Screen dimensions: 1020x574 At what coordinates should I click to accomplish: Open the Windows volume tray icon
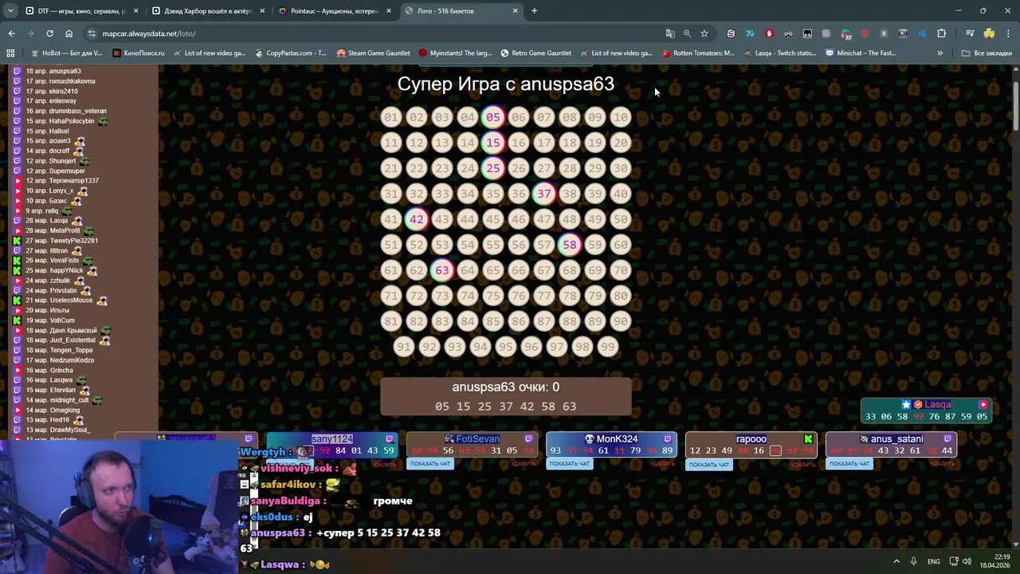966,561
